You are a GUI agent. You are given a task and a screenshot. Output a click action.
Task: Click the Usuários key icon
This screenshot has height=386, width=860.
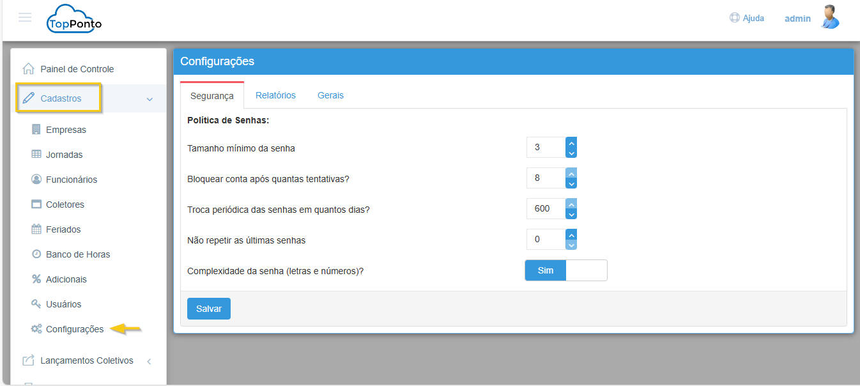coord(36,304)
